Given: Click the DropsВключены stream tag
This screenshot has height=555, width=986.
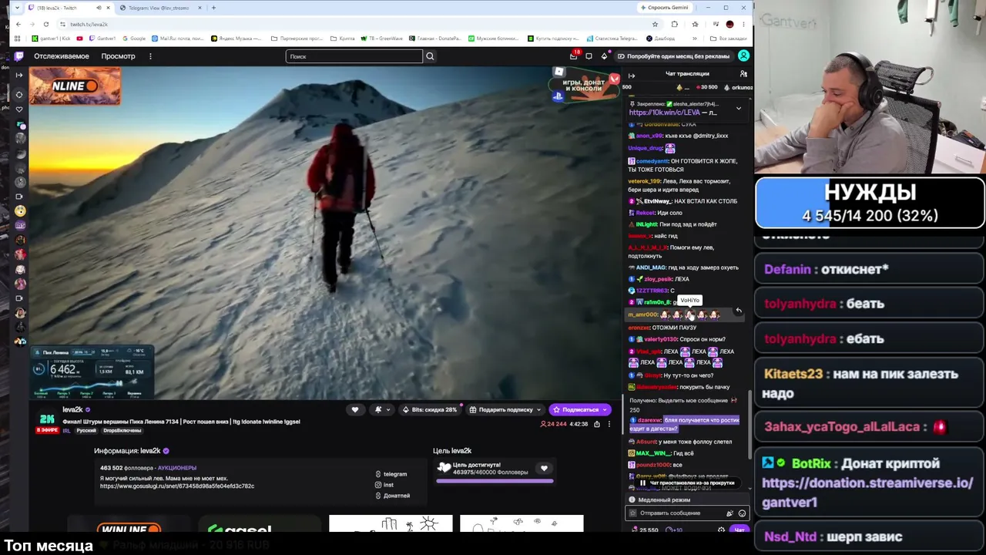Looking at the screenshot, I should (121, 431).
